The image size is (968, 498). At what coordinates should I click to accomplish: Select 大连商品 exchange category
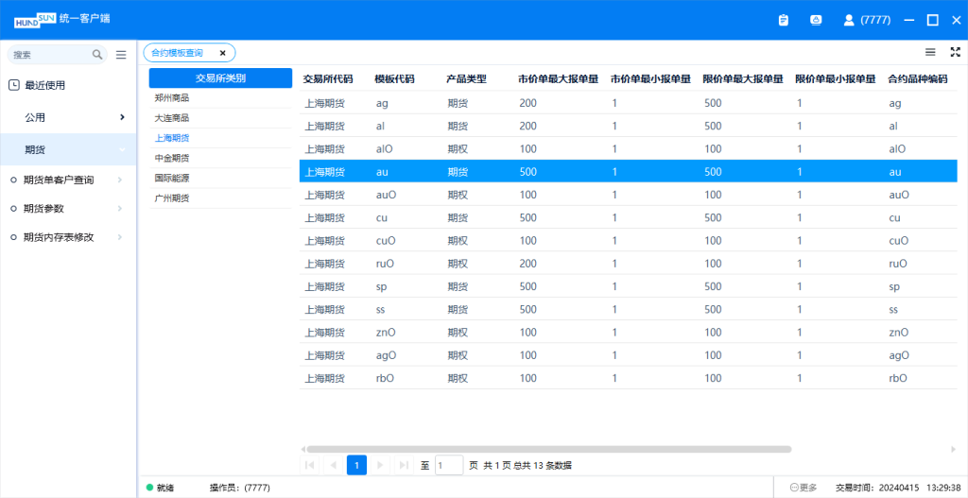[172, 118]
